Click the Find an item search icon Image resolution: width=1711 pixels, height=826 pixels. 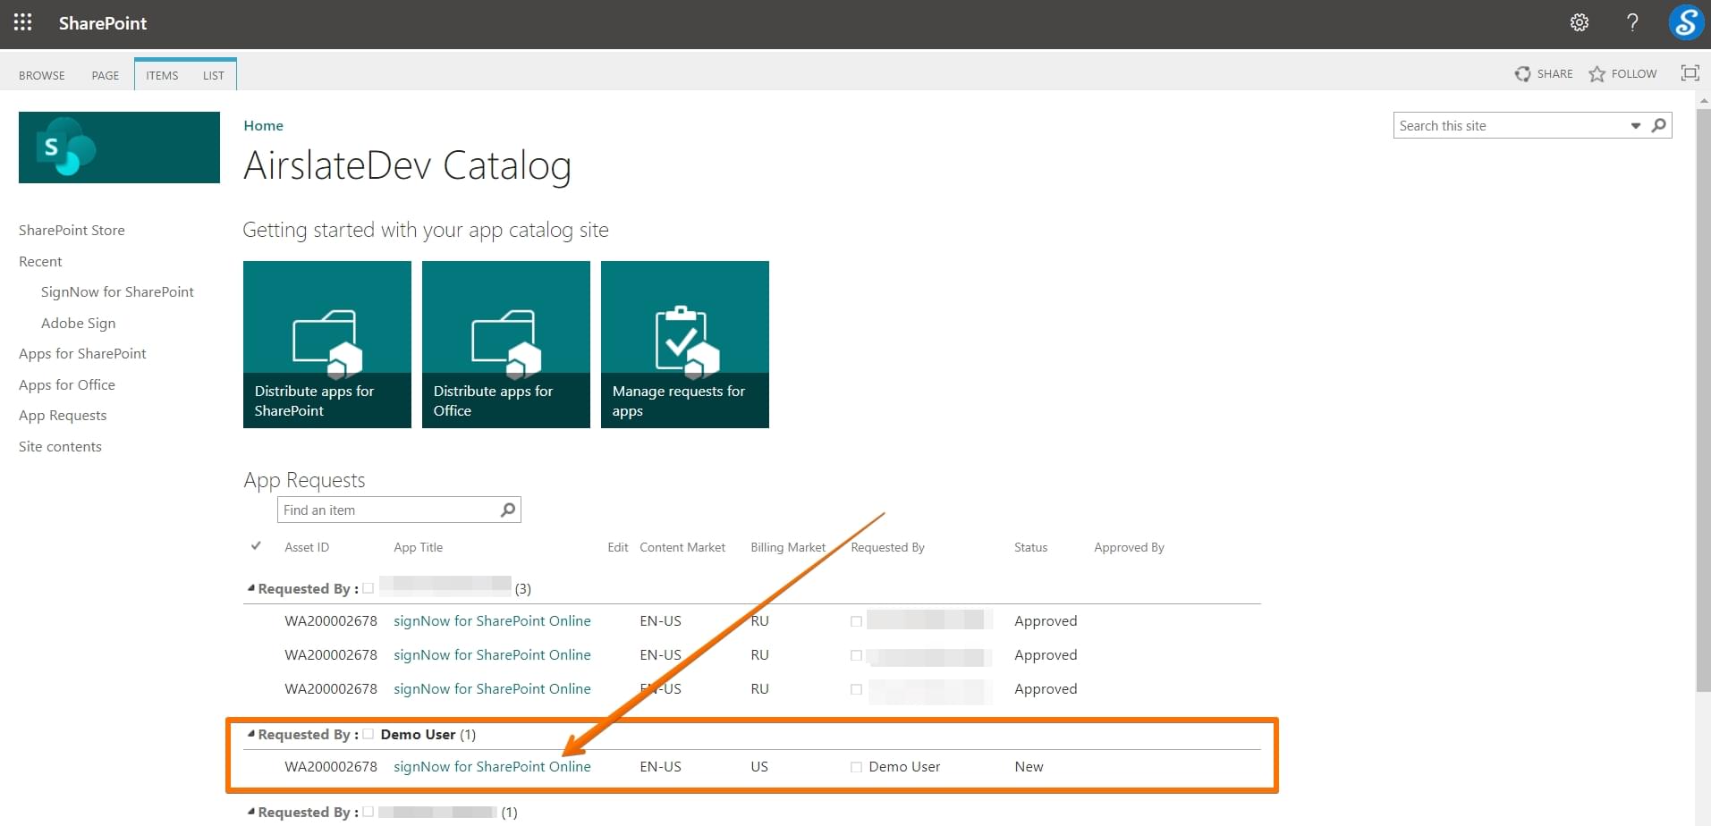click(x=508, y=510)
